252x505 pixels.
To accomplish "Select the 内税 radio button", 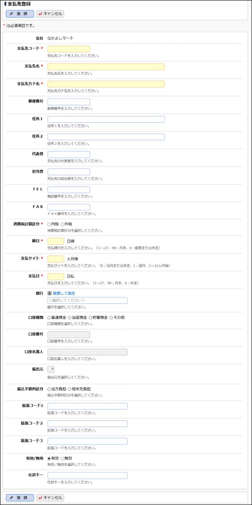I will point(49,224).
